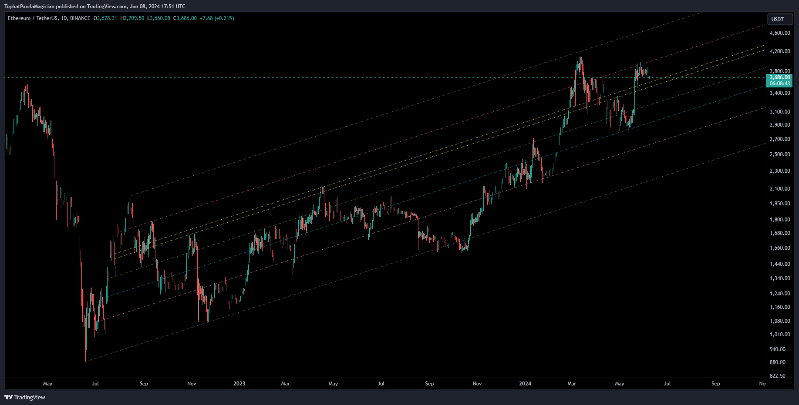Click the 4,600.00 price axis label
The image size is (799, 405).
(780, 33)
